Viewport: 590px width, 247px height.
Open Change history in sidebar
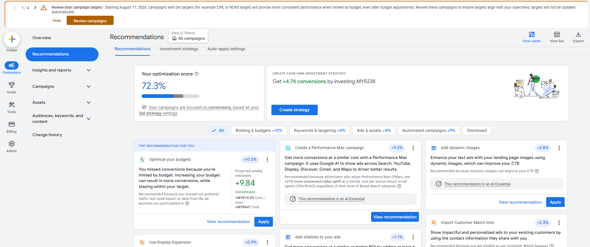coord(47,135)
